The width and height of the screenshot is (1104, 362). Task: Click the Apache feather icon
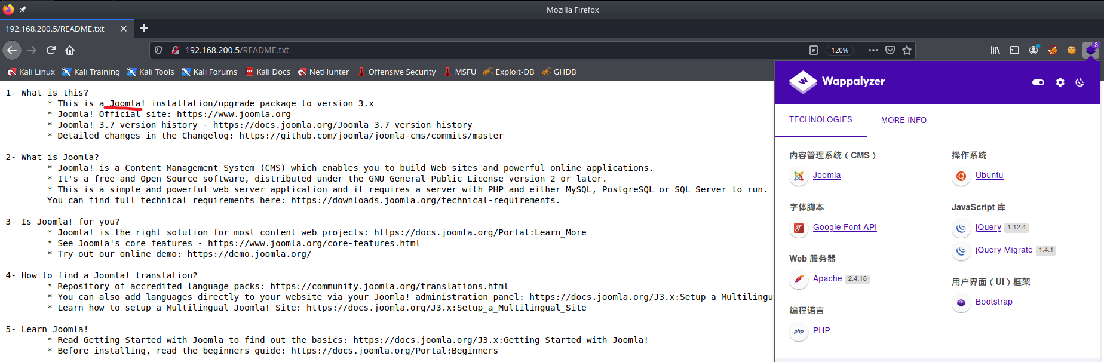click(x=799, y=280)
